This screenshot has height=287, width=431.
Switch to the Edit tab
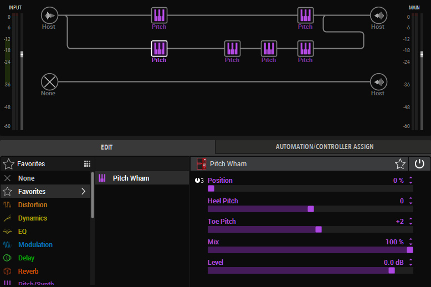107,147
